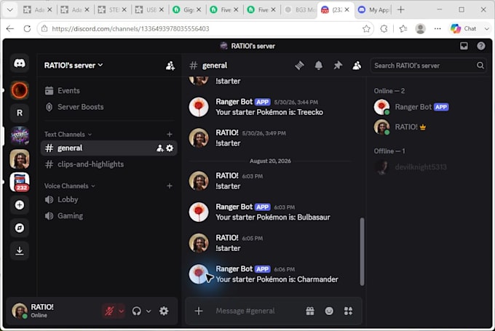
Task: Open Discover servers compass icon
Action: click(20, 228)
